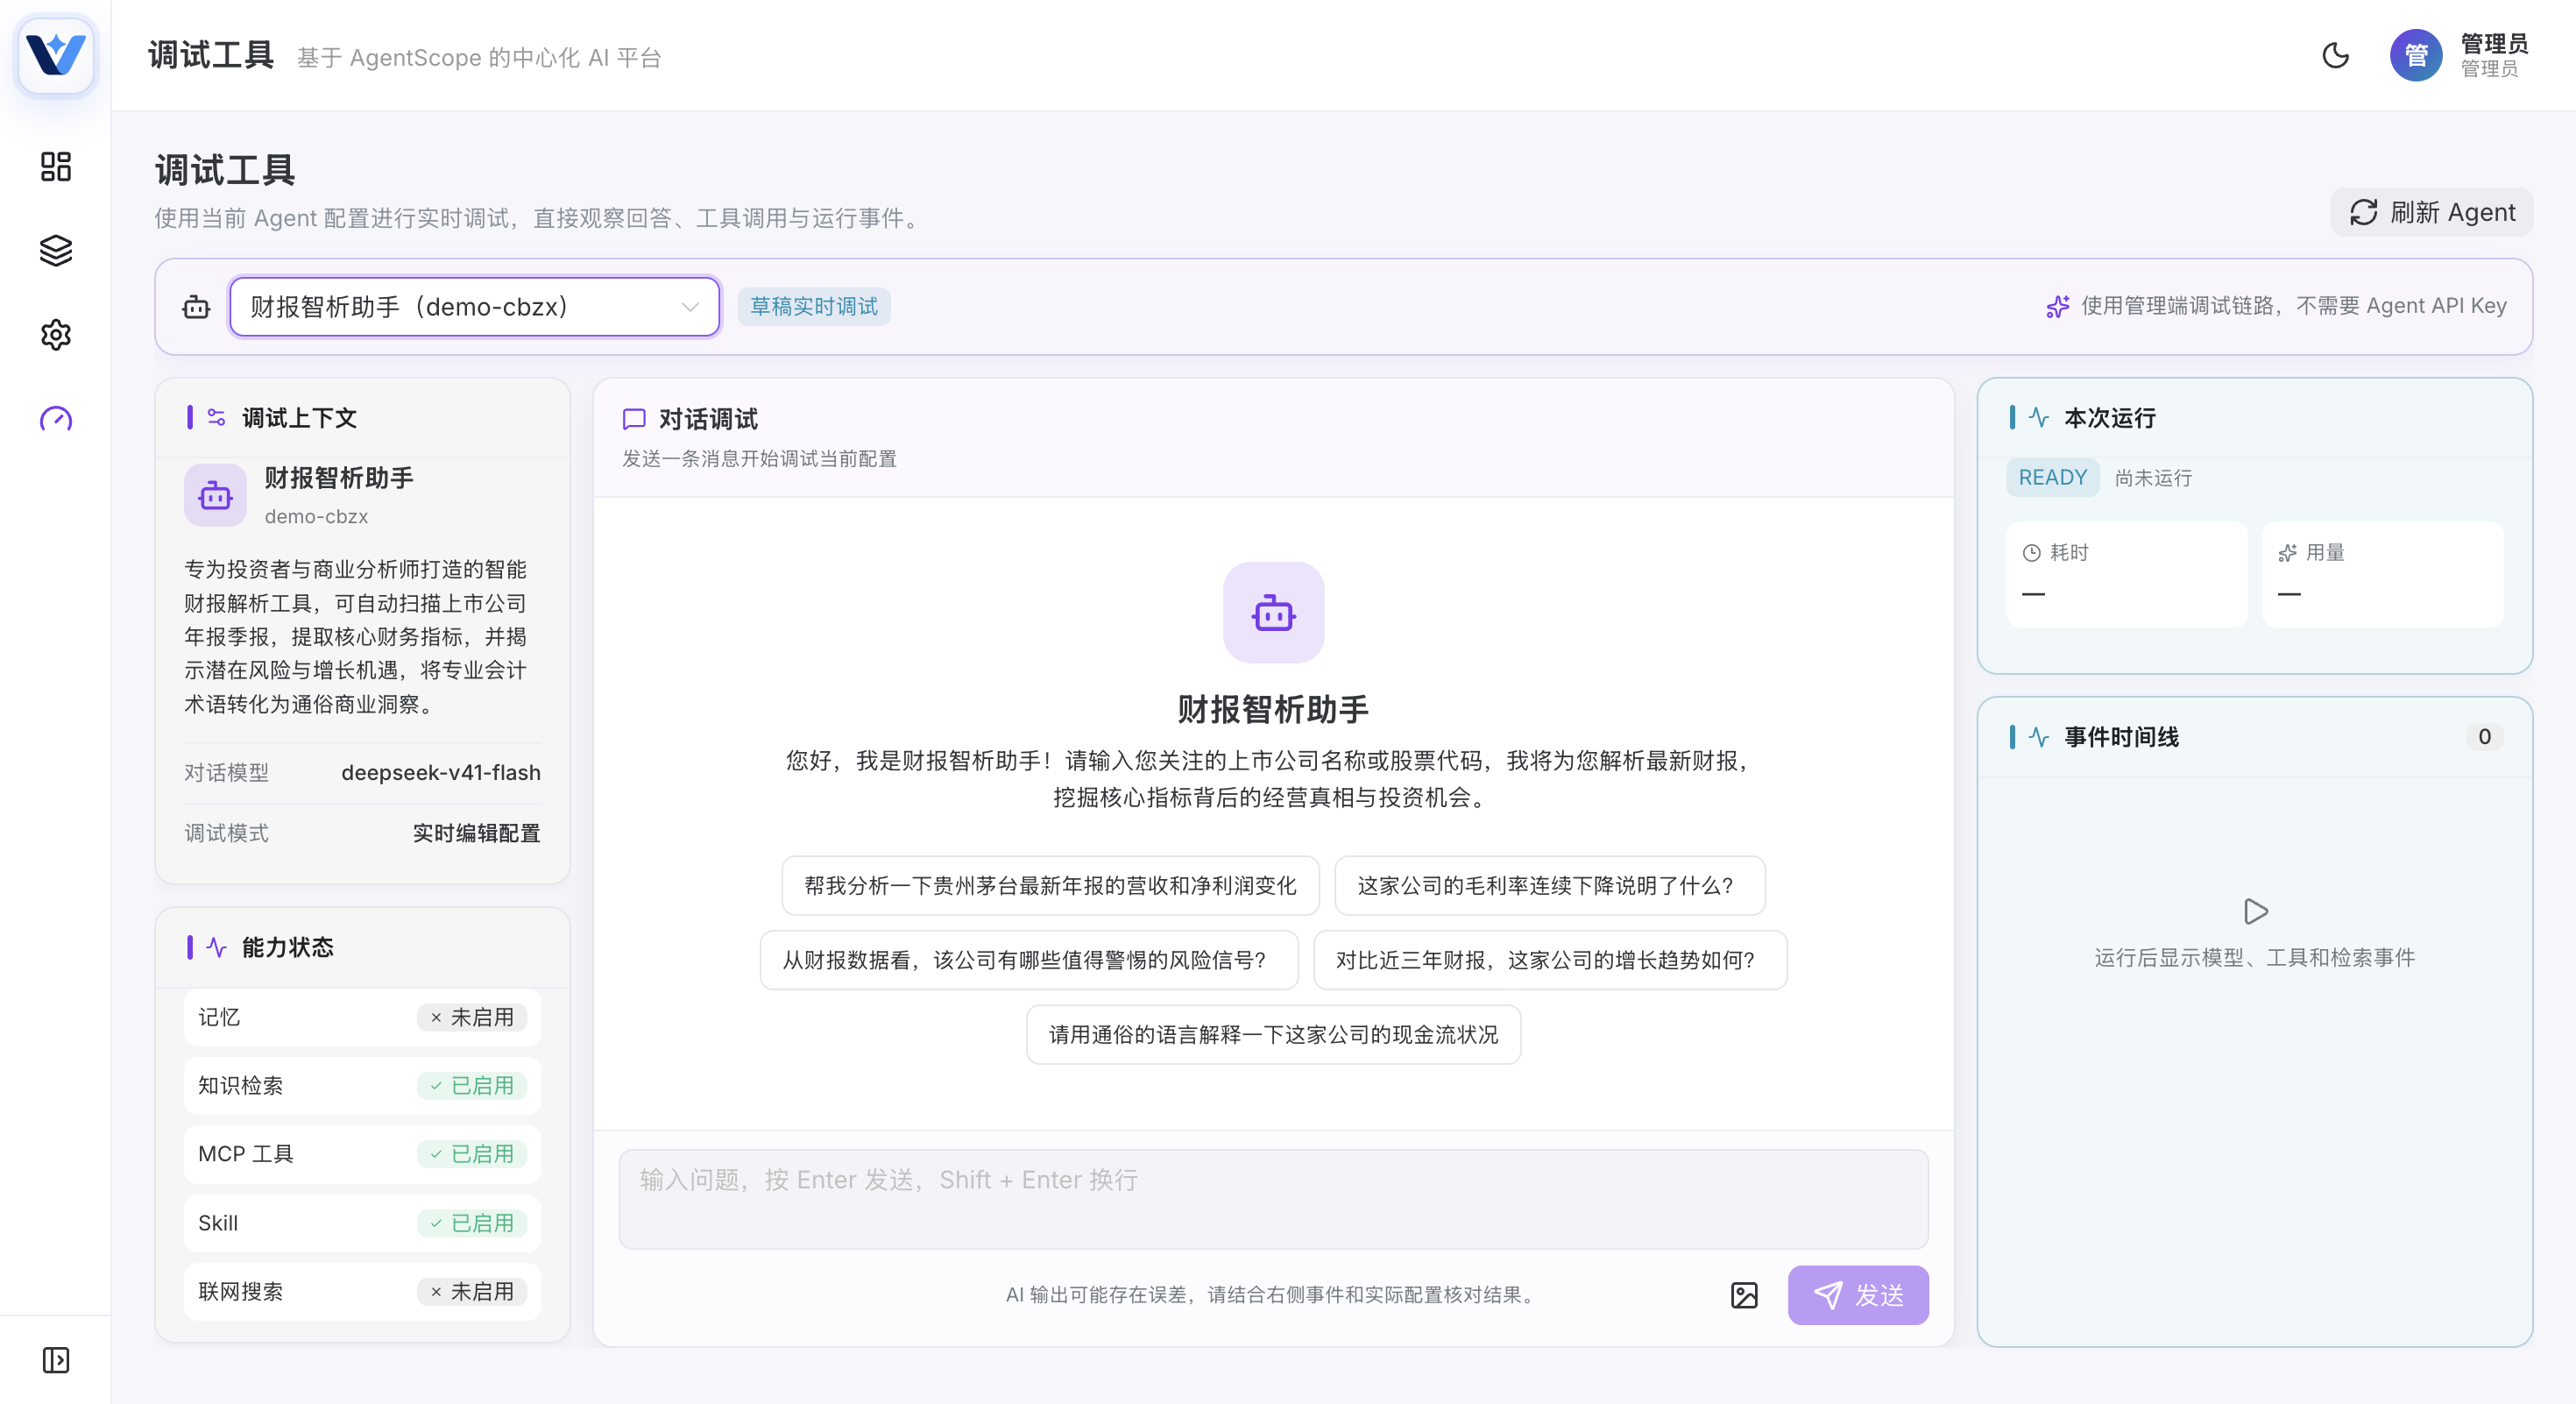This screenshot has height=1404, width=2576.
Task: Open the layers stack icon in sidebar
Action: coord(56,251)
